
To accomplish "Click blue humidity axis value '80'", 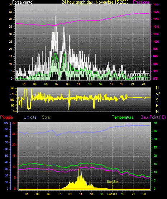I will 6,136.
